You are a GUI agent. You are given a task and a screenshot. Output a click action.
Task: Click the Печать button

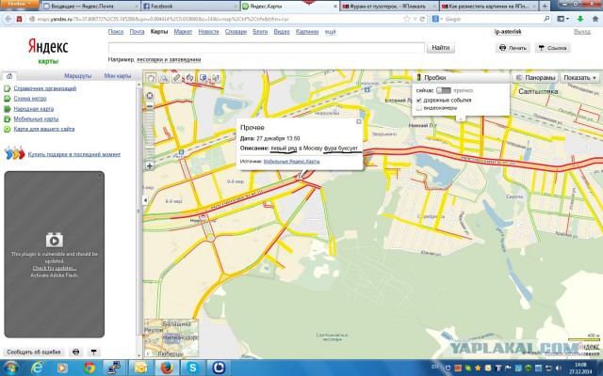point(513,48)
